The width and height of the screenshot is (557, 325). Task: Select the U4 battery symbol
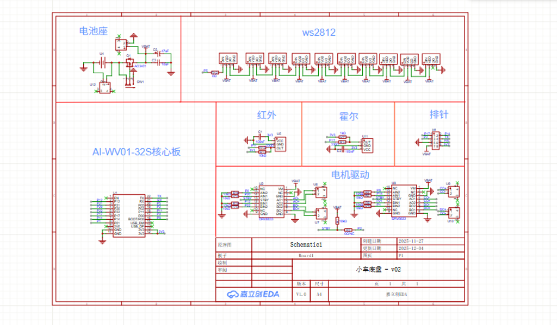coord(101,63)
